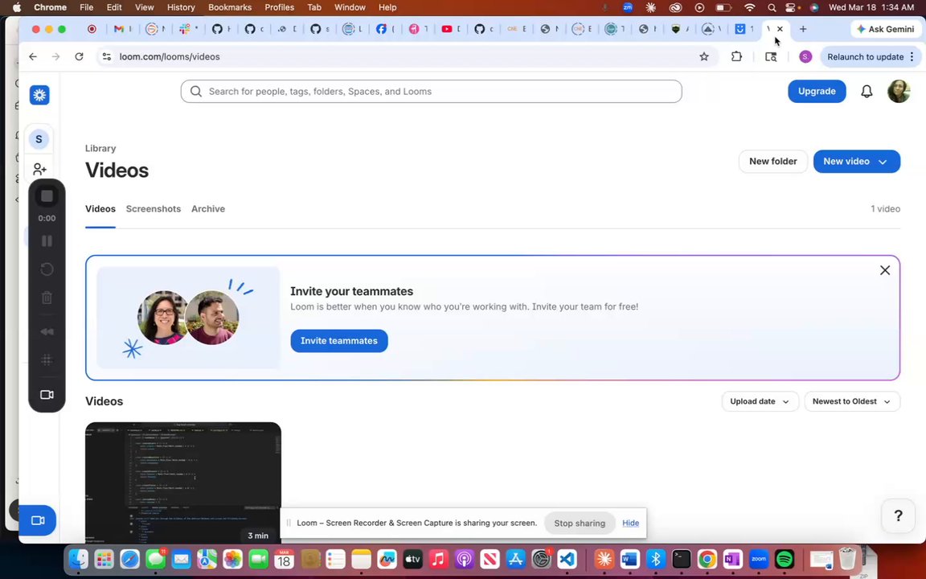Click the Wi-Fi status icon
This screenshot has width=926, height=579.
pos(749,8)
